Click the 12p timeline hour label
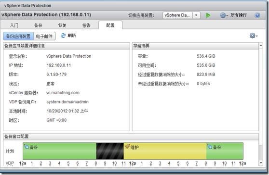Image resolution: width=269 pixels, height=175 pixels. point(133,163)
